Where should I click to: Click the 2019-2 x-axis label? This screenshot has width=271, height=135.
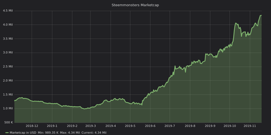72,126
